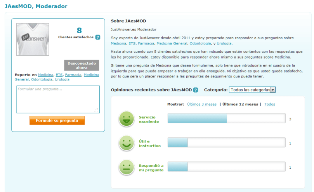The width and height of the screenshot is (314, 192).
Task: Select the Últimos 12 meses filter
Action: coord(240,104)
